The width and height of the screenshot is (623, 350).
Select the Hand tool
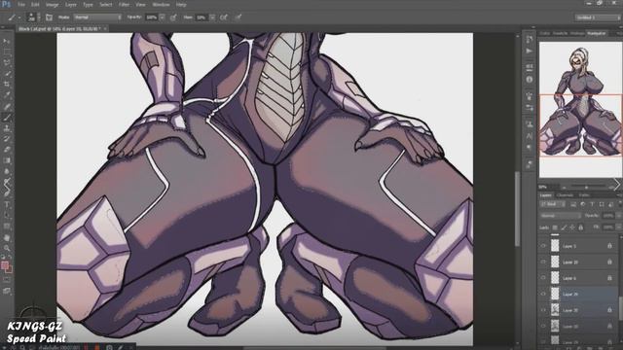point(7,237)
